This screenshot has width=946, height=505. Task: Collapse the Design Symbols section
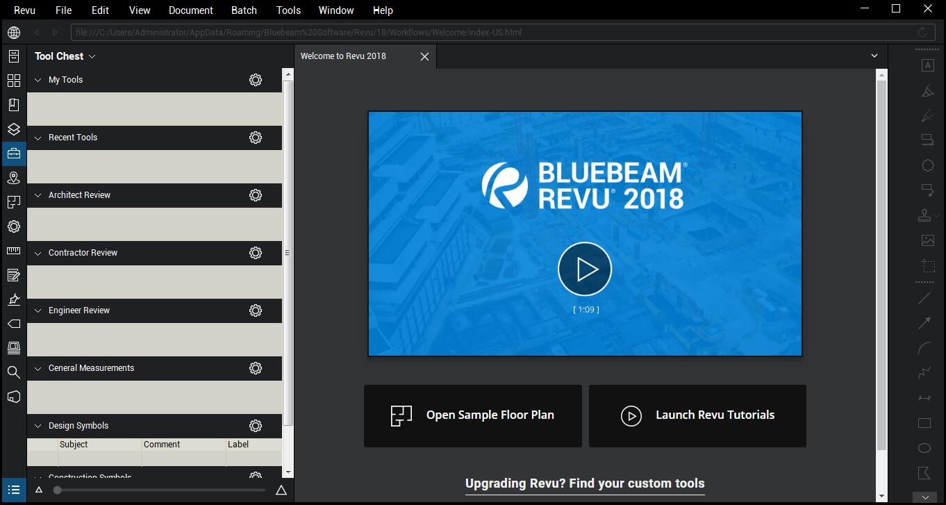tap(38, 426)
